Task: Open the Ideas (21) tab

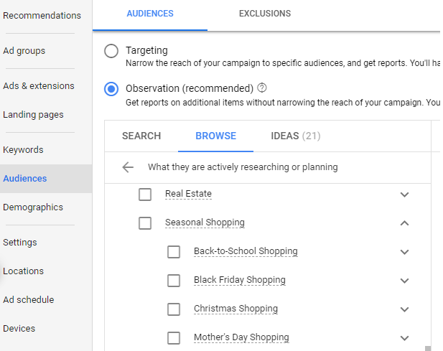Action: click(296, 136)
